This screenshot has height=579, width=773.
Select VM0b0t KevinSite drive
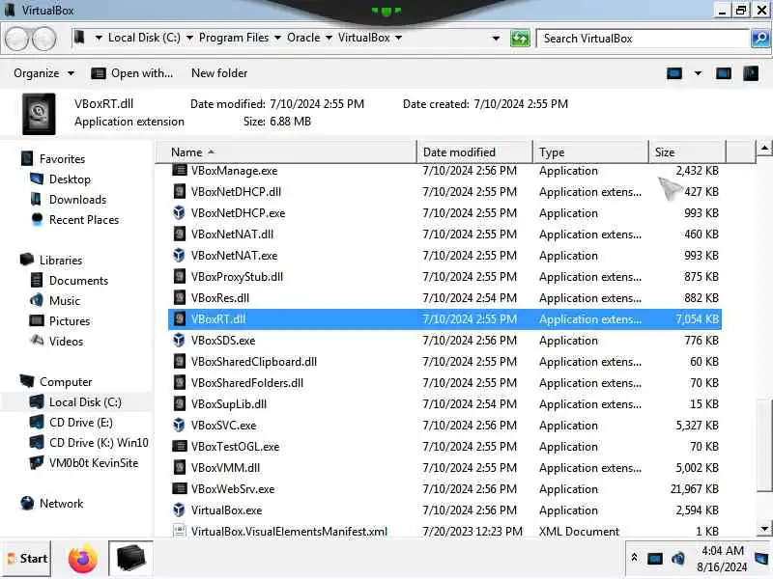(x=94, y=463)
